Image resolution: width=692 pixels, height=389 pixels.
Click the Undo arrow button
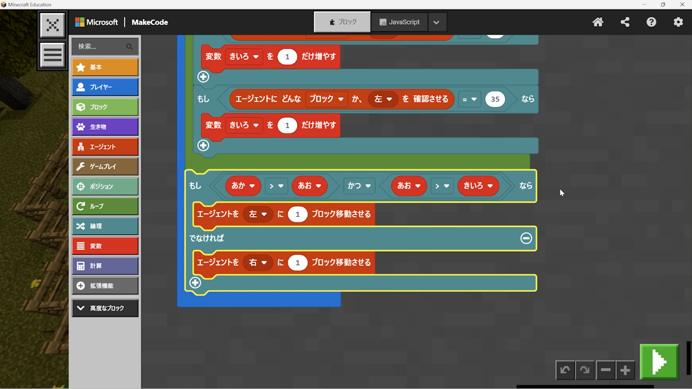pos(565,370)
